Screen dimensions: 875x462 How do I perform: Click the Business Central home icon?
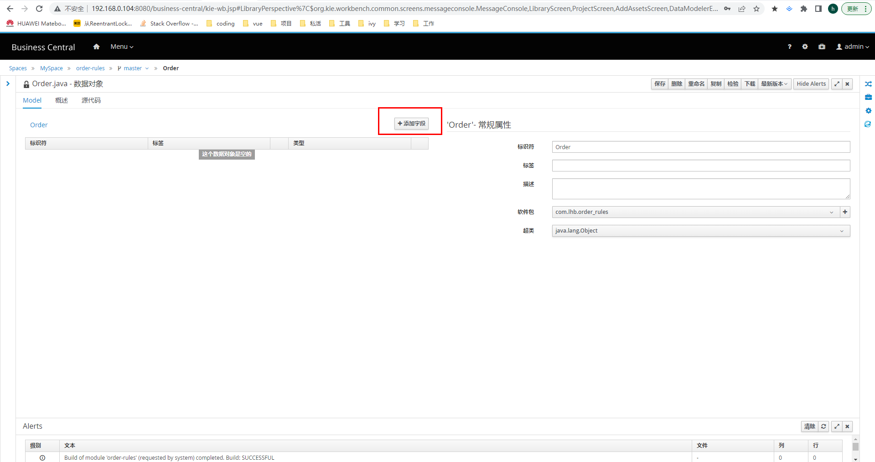tap(96, 47)
